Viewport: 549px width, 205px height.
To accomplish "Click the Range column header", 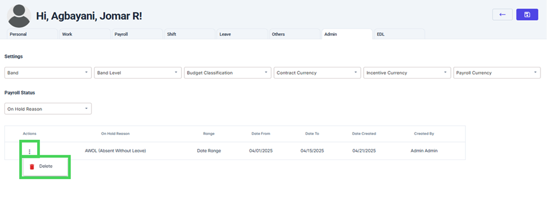I will (x=209, y=134).
